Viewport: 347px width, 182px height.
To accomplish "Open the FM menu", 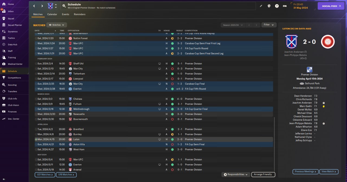I will pyautogui.click(x=285, y=6).
